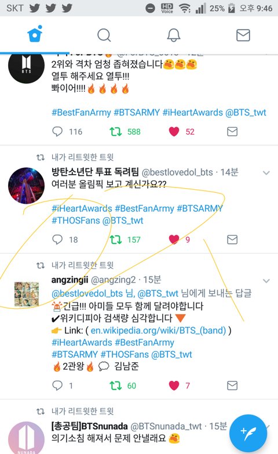Open the en.wikipedia.org/wiki/BTS_(band) link
This screenshot has height=454, width=278.
click(x=158, y=330)
